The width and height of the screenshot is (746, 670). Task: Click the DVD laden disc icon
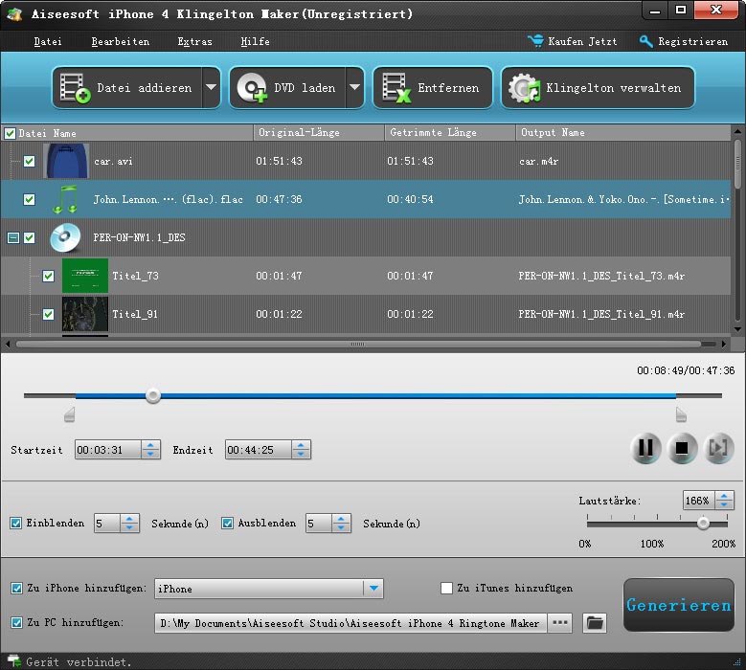coord(252,88)
